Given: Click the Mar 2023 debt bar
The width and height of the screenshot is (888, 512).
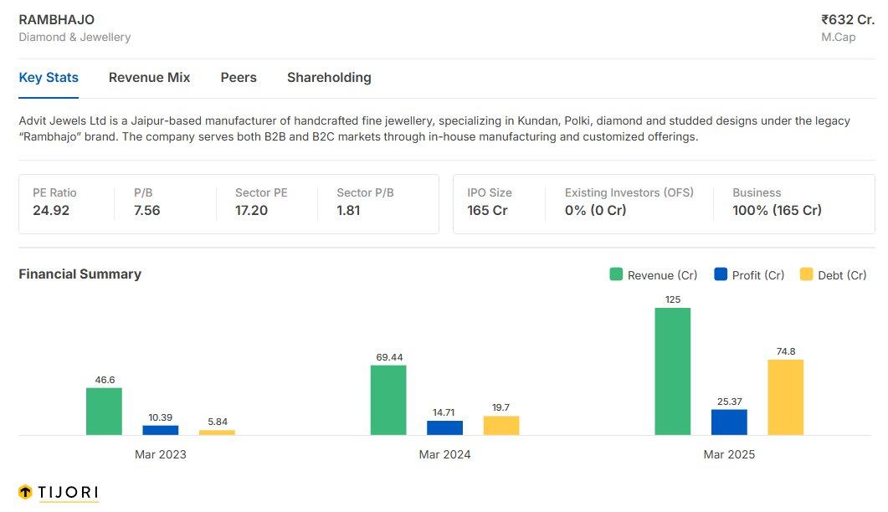Looking at the screenshot, I should click(217, 433).
